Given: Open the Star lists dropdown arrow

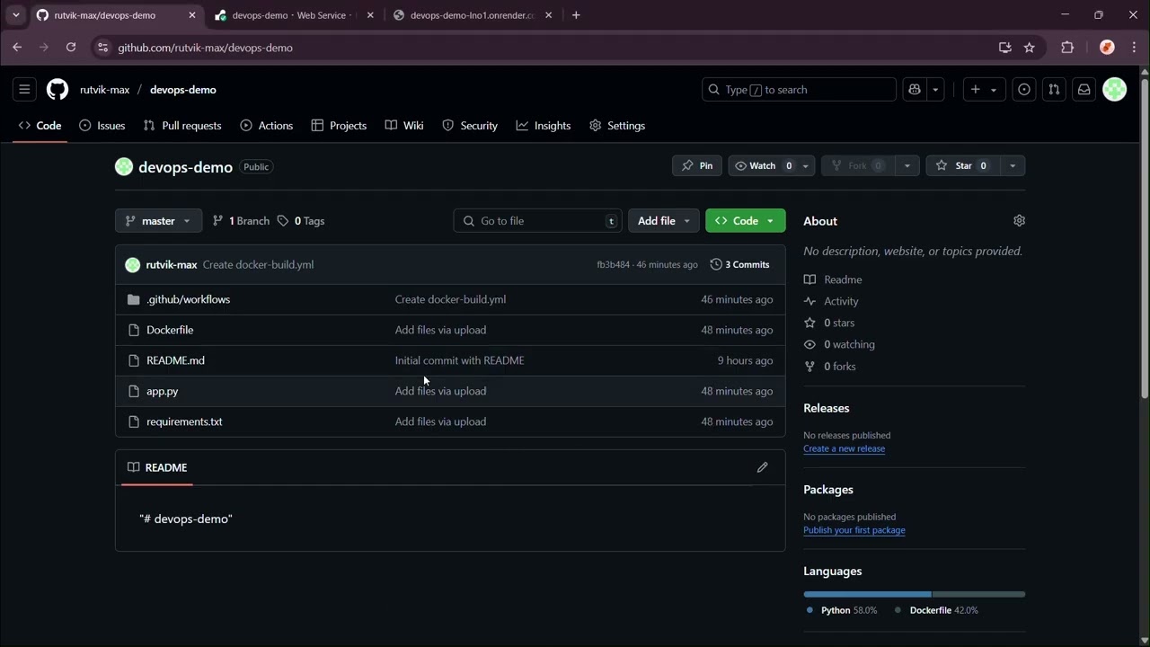Looking at the screenshot, I should click(x=1013, y=166).
